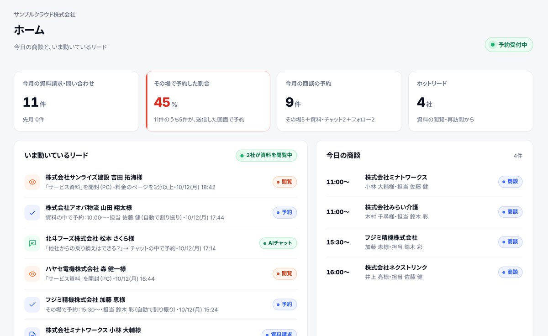Click the 「他社からの乗り換えはできる？」 chat detail line
This screenshot has height=336, width=548.
click(131, 248)
